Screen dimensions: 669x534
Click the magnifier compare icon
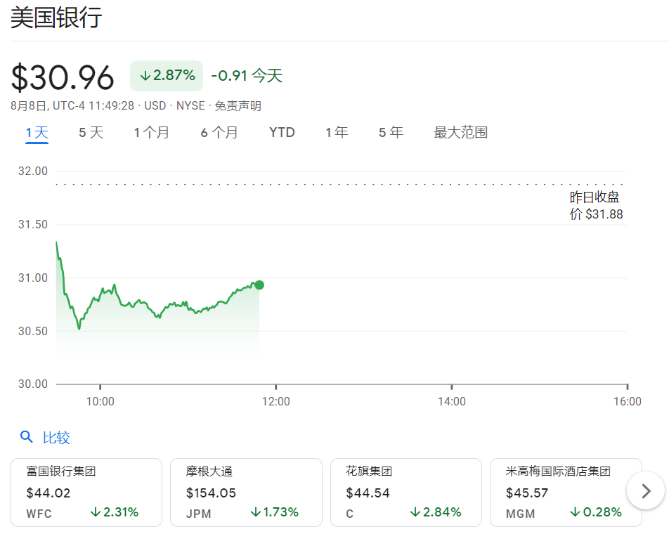(x=27, y=437)
